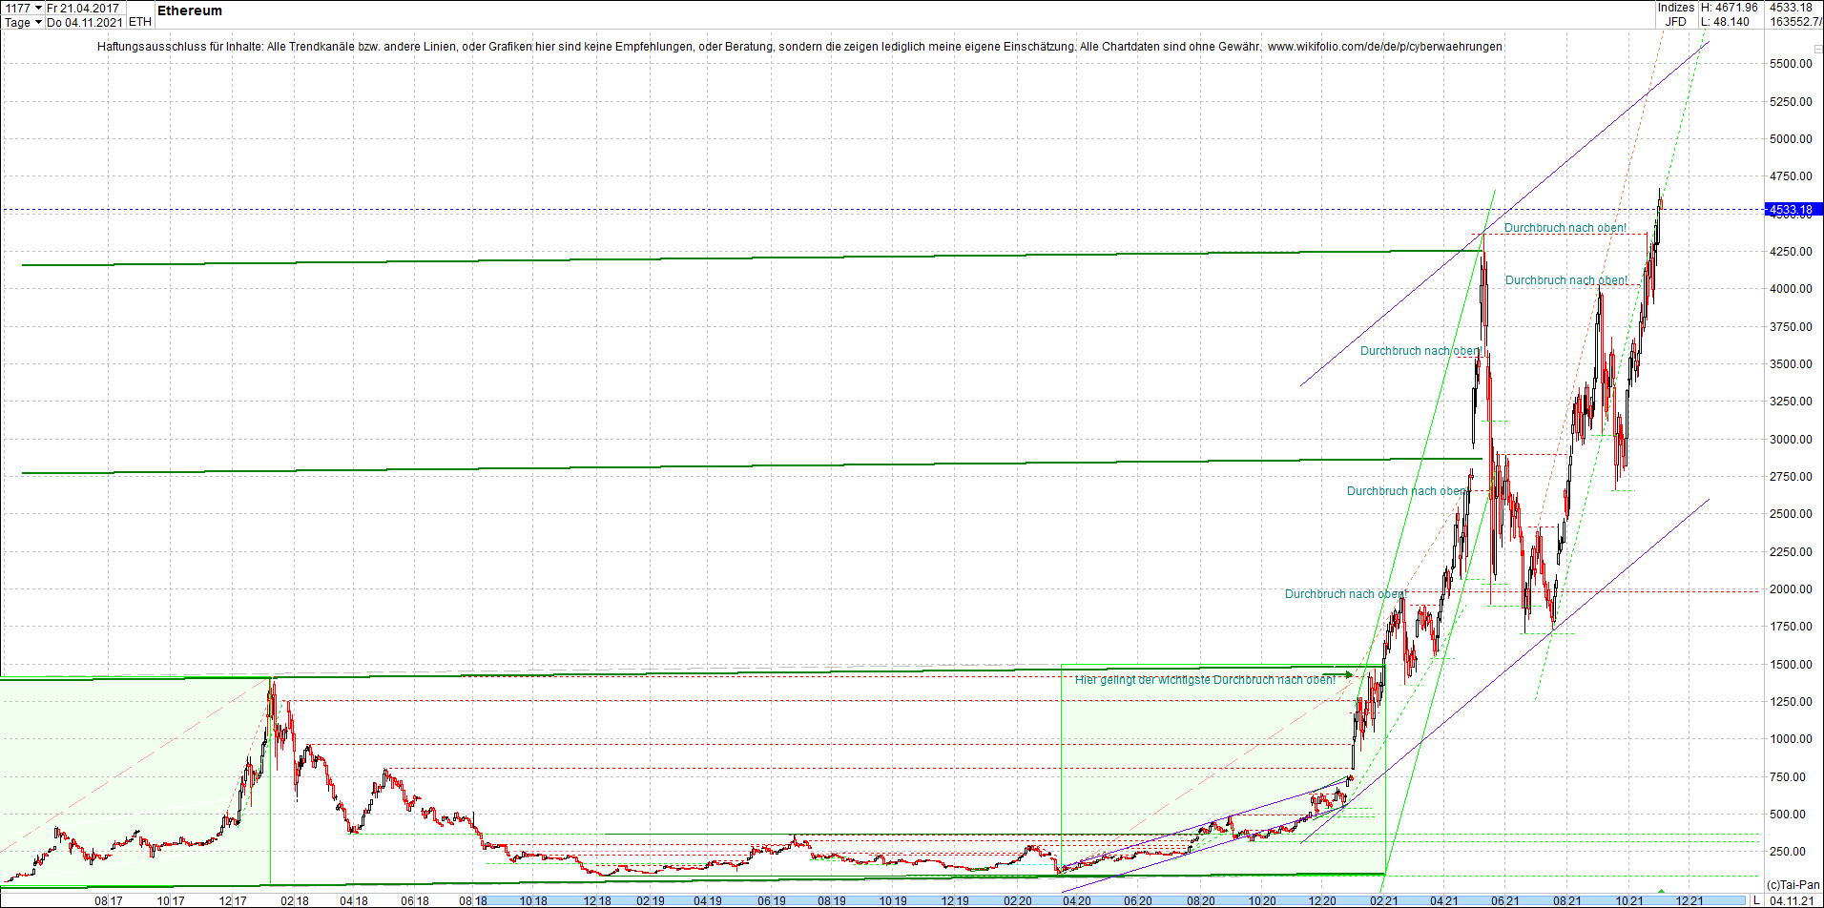Select the 12 21 label on the time axis

1690,899
